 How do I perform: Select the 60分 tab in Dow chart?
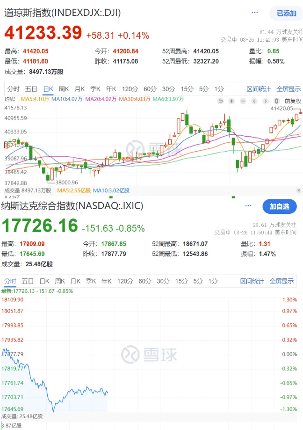point(150,89)
